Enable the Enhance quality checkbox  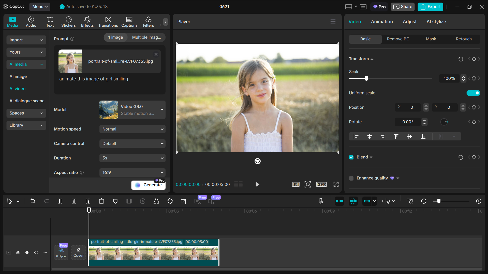(x=351, y=178)
